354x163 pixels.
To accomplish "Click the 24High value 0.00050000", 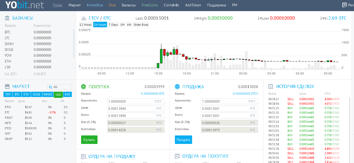I will click(220, 18).
